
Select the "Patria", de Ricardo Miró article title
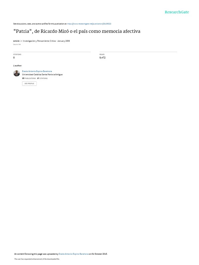77,31
